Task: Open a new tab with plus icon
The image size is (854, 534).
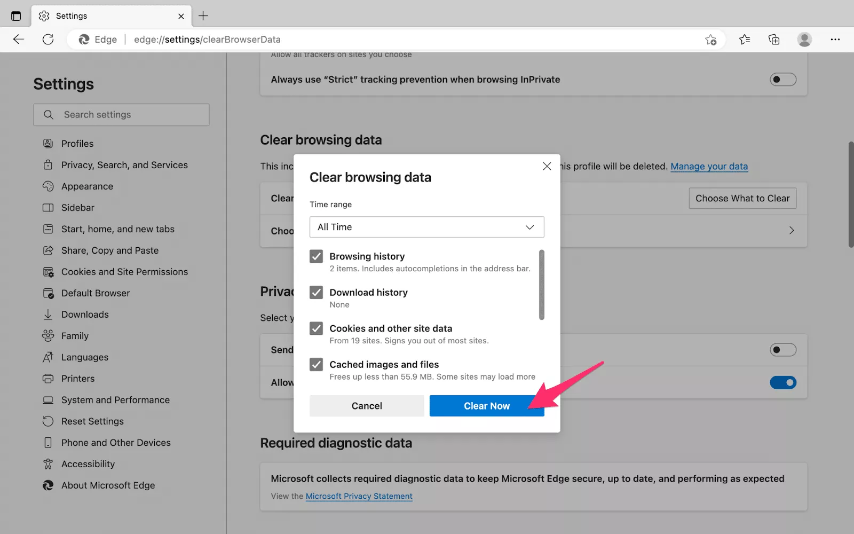Action: tap(203, 16)
